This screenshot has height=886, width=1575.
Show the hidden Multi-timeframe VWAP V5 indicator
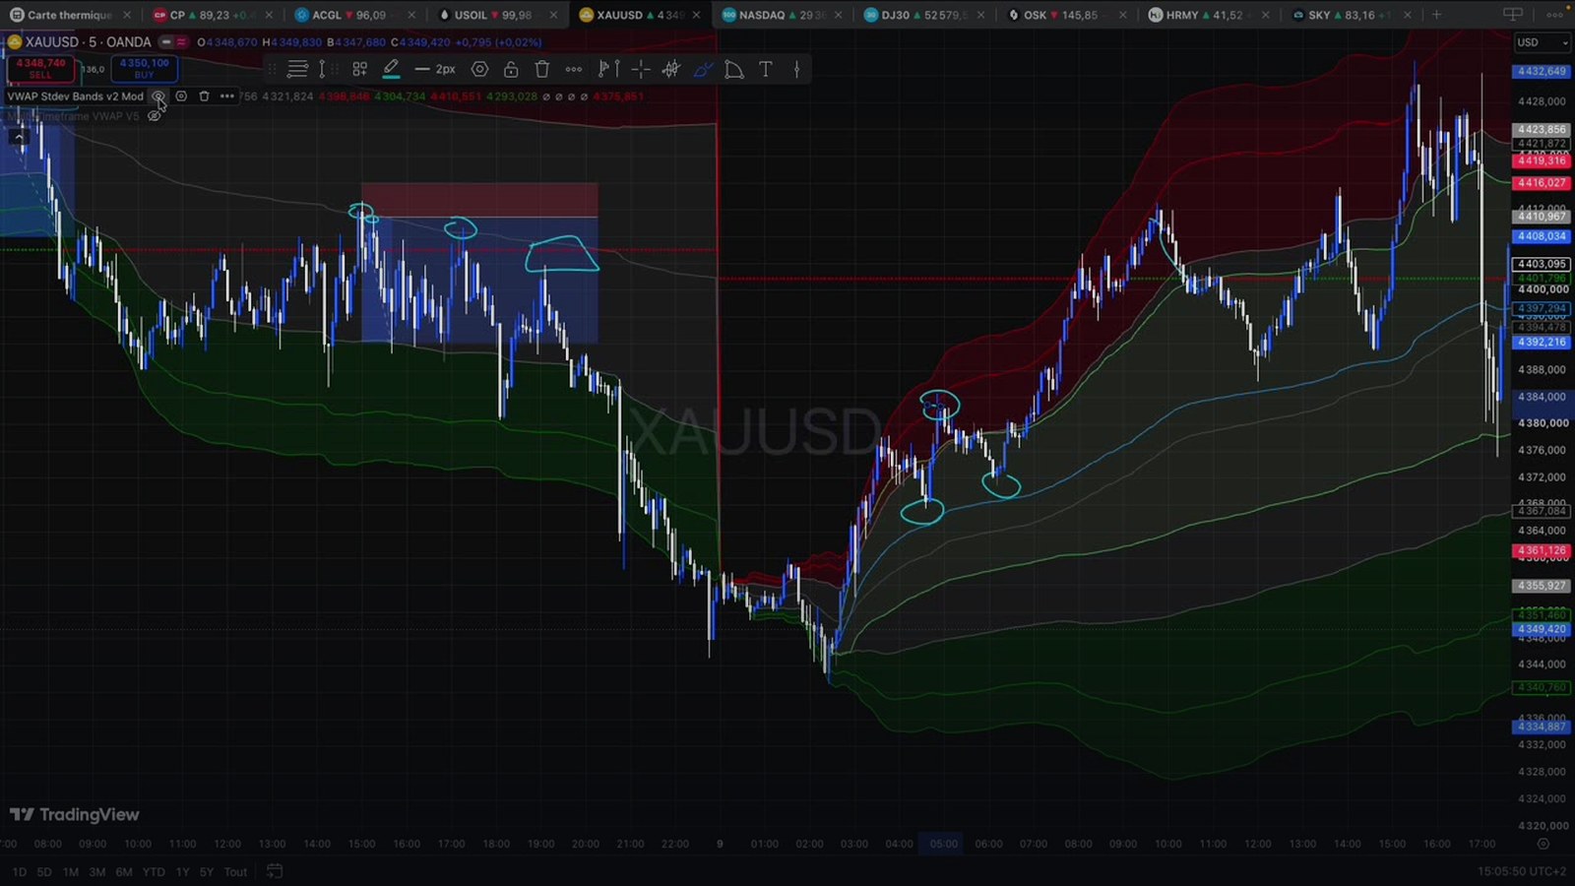click(x=154, y=116)
